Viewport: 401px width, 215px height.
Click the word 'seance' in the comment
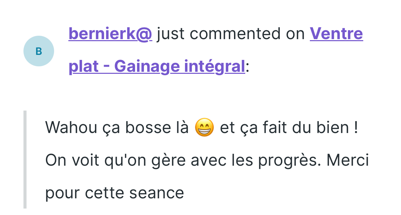[x=157, y=193]
